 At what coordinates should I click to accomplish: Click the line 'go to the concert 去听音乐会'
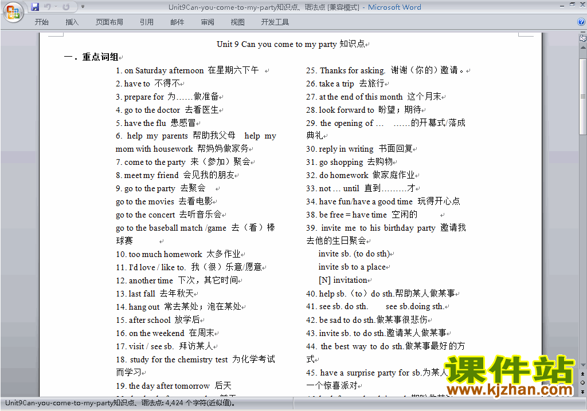(169, 214)
